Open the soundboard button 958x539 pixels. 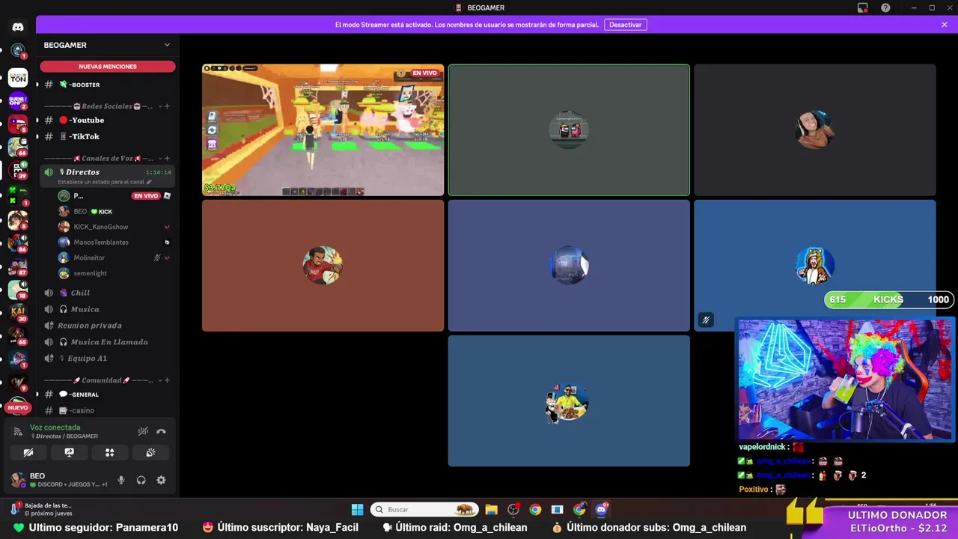tap(150, 452)
